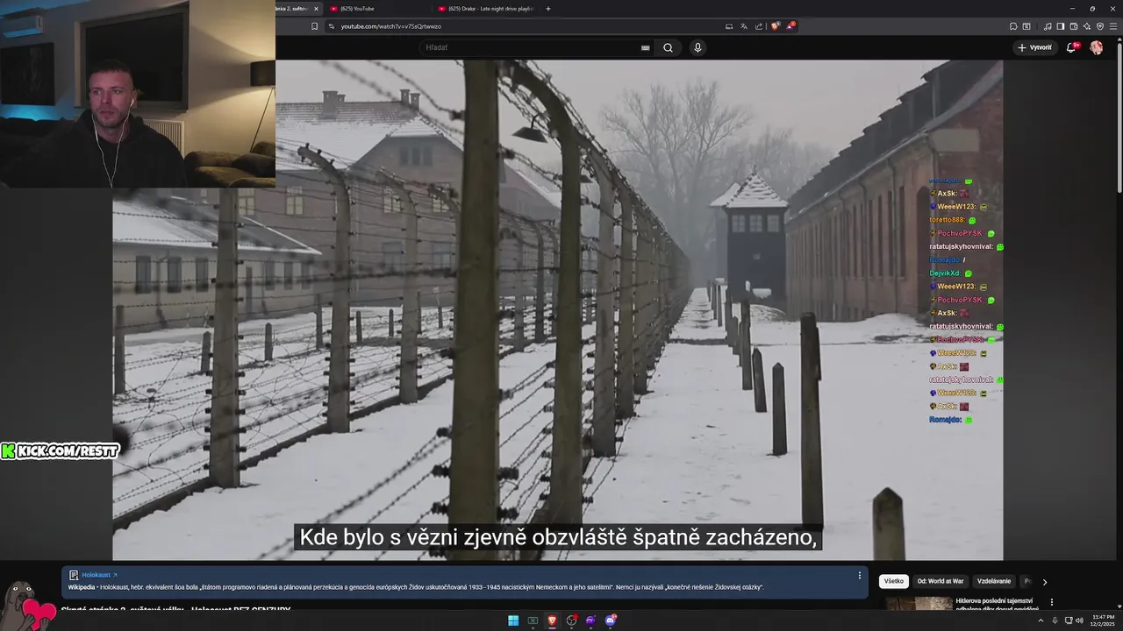Screen dimensions: 1123x631
Task: Open the Brave browser taskbar icon
Action: point(552,620)
